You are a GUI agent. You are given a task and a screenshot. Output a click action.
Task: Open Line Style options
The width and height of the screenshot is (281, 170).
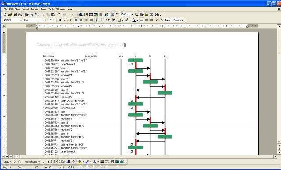click(102, 162)
